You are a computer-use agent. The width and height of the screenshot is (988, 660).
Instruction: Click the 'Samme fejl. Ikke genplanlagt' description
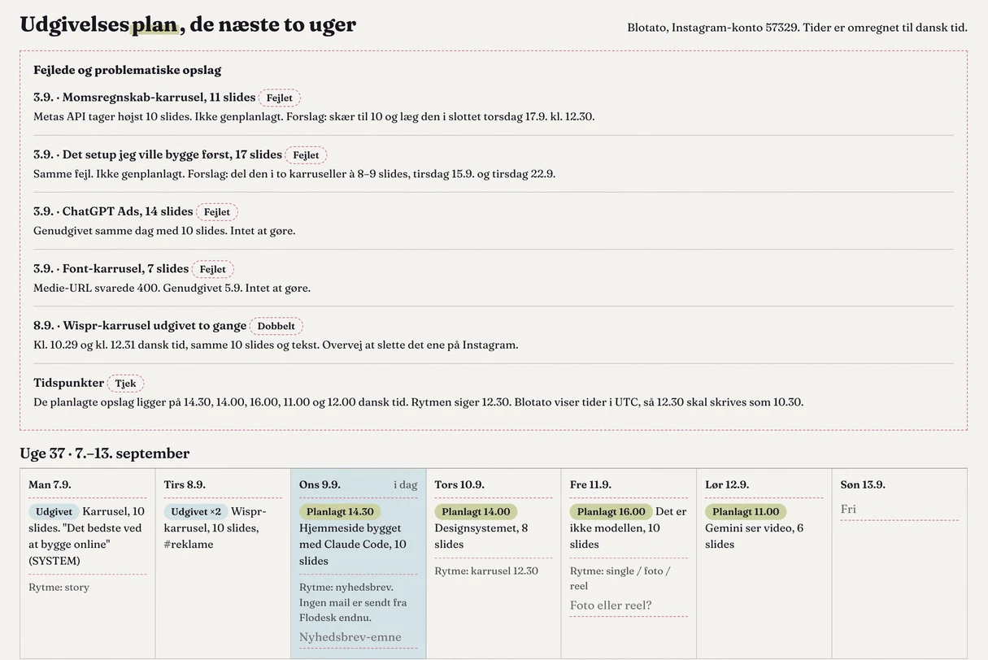(x=294, y=174)
